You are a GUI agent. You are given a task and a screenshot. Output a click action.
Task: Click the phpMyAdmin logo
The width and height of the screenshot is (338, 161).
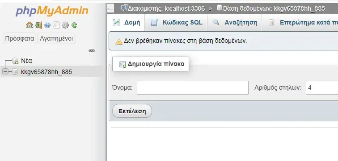pyautogui.click(x=52, y=11)
